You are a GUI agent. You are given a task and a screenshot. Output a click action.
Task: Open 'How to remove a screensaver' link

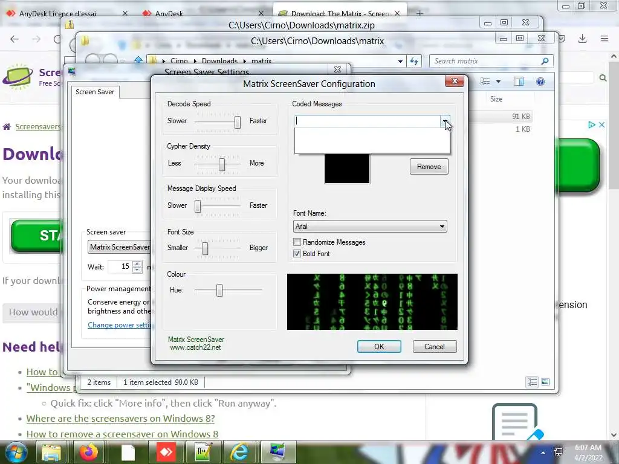[122, 434]
